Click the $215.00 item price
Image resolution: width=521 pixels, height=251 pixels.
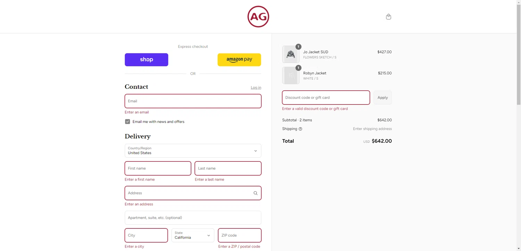pyautogui.click(x=384, y=73)
